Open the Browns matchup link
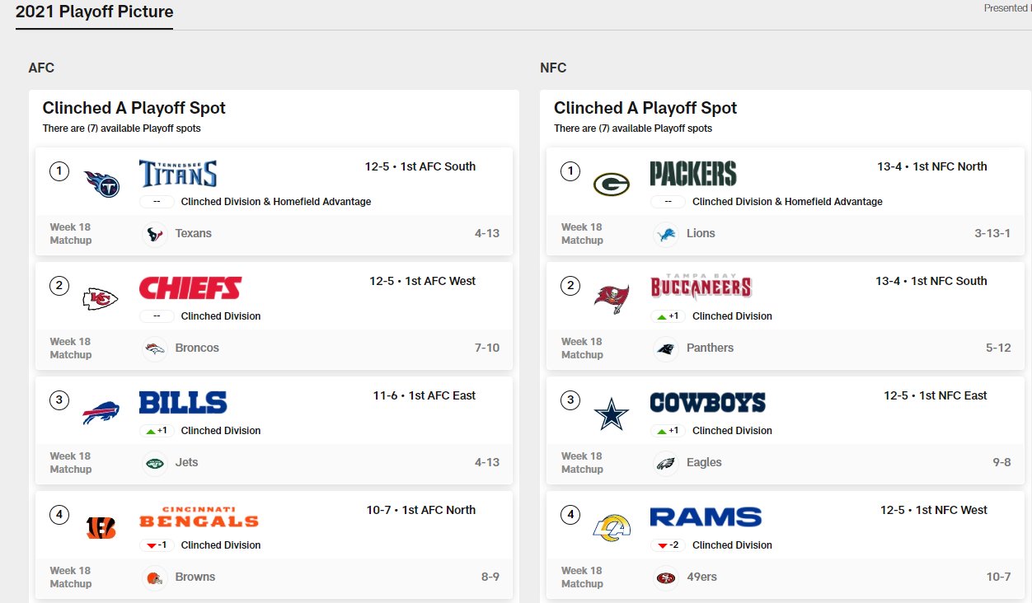This screenshot has height=603, width=1032. point(195,577)
